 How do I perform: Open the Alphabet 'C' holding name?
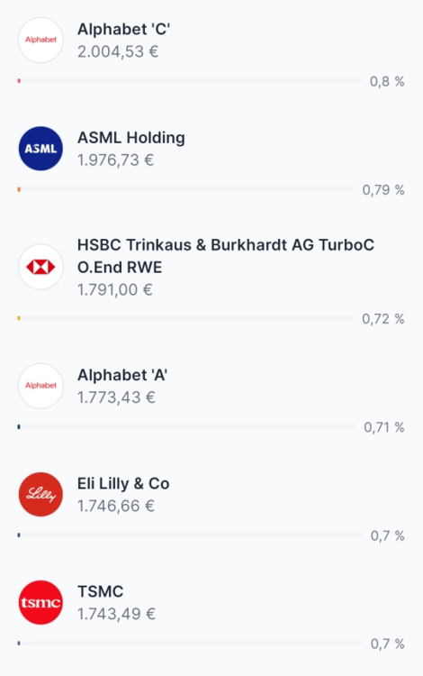pyautogui.click(x=124, y=30)
